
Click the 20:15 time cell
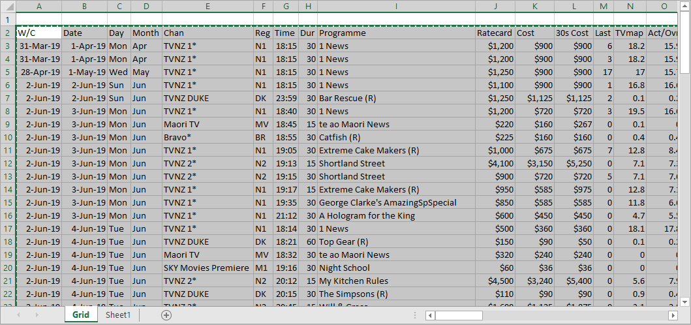[x=286, y=294]
